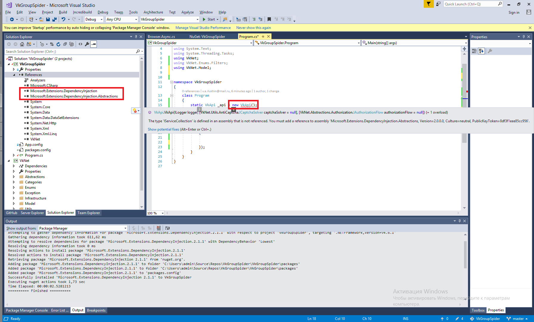Click the Solution Explorer Home icon

coord(22,44)
